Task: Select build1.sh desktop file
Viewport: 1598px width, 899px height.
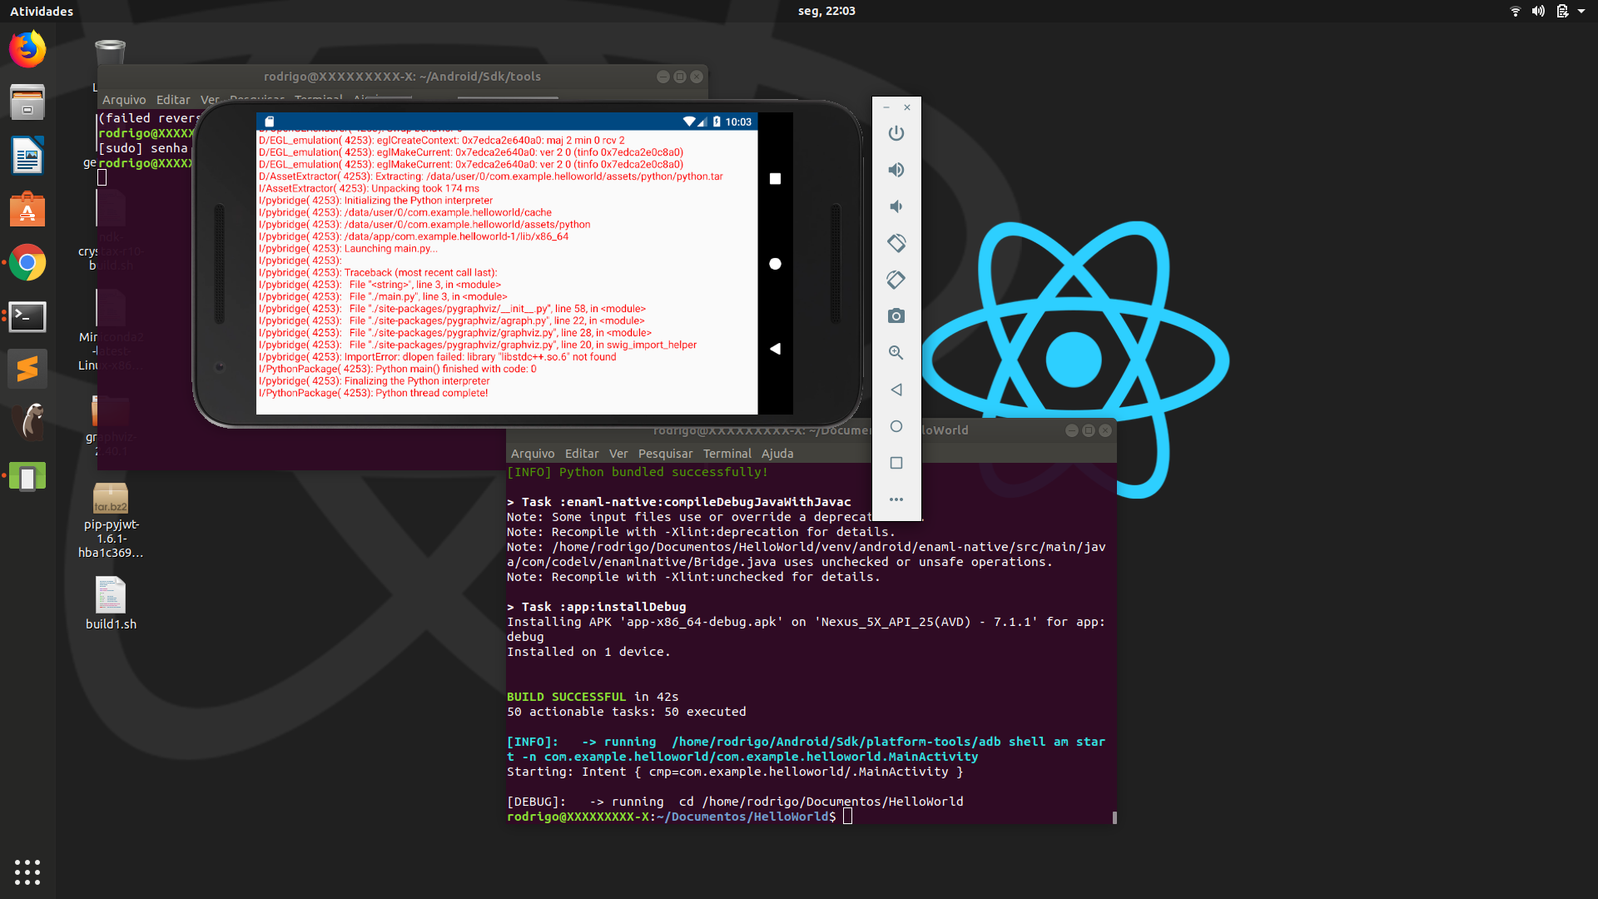Action: point(111,603)
